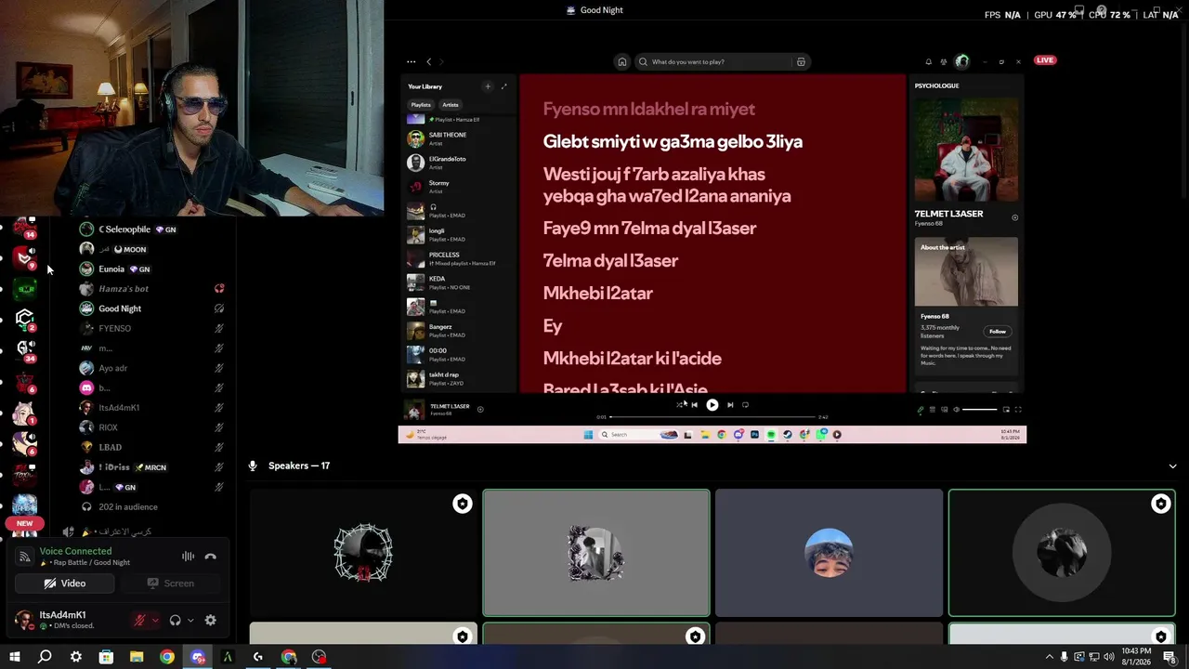Open the Spotify profile avatar

click(962, 61)
